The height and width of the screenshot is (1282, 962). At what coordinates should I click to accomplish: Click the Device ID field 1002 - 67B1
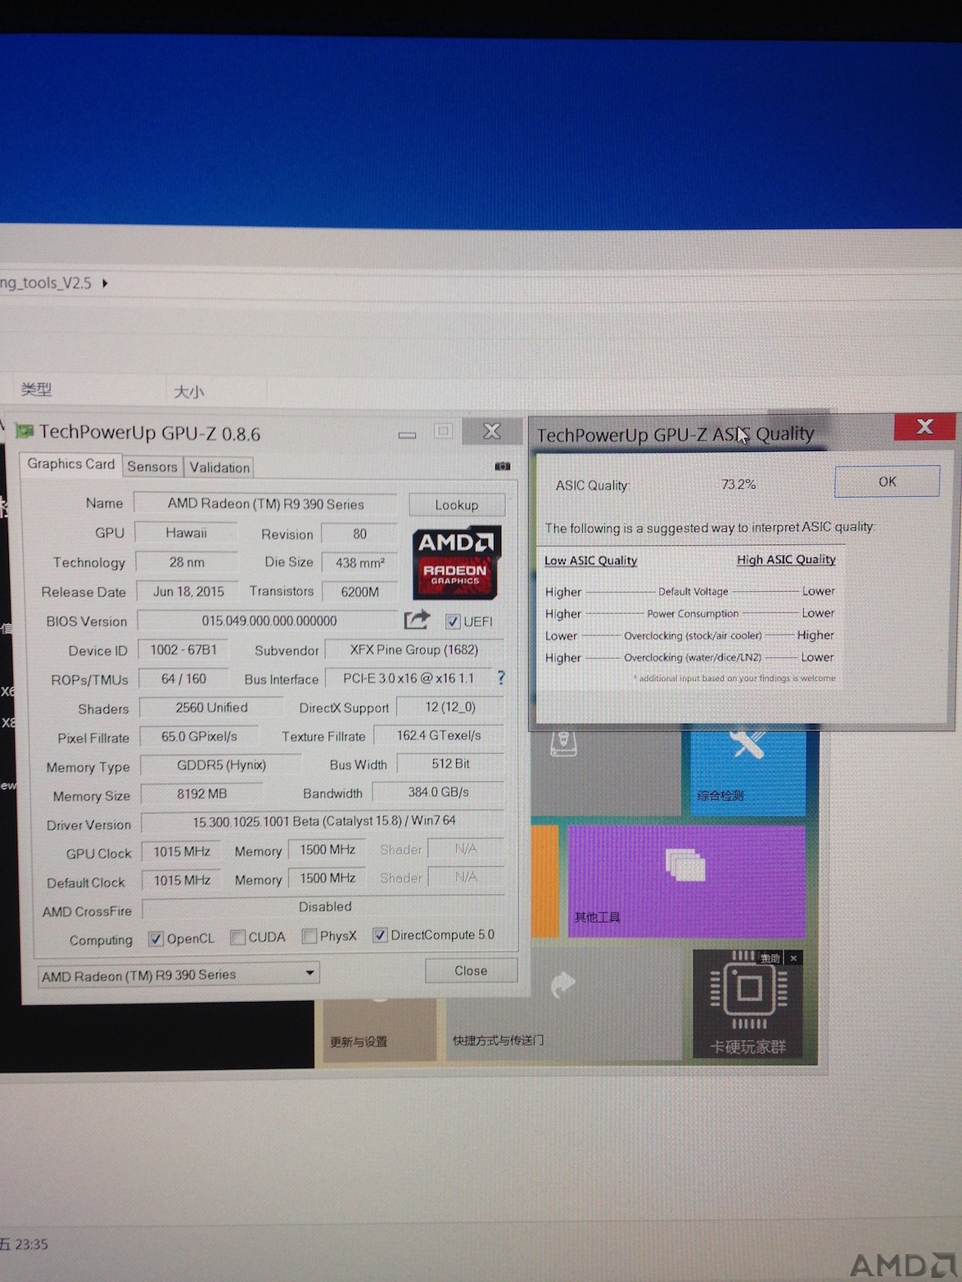click(x=183, y=650)
